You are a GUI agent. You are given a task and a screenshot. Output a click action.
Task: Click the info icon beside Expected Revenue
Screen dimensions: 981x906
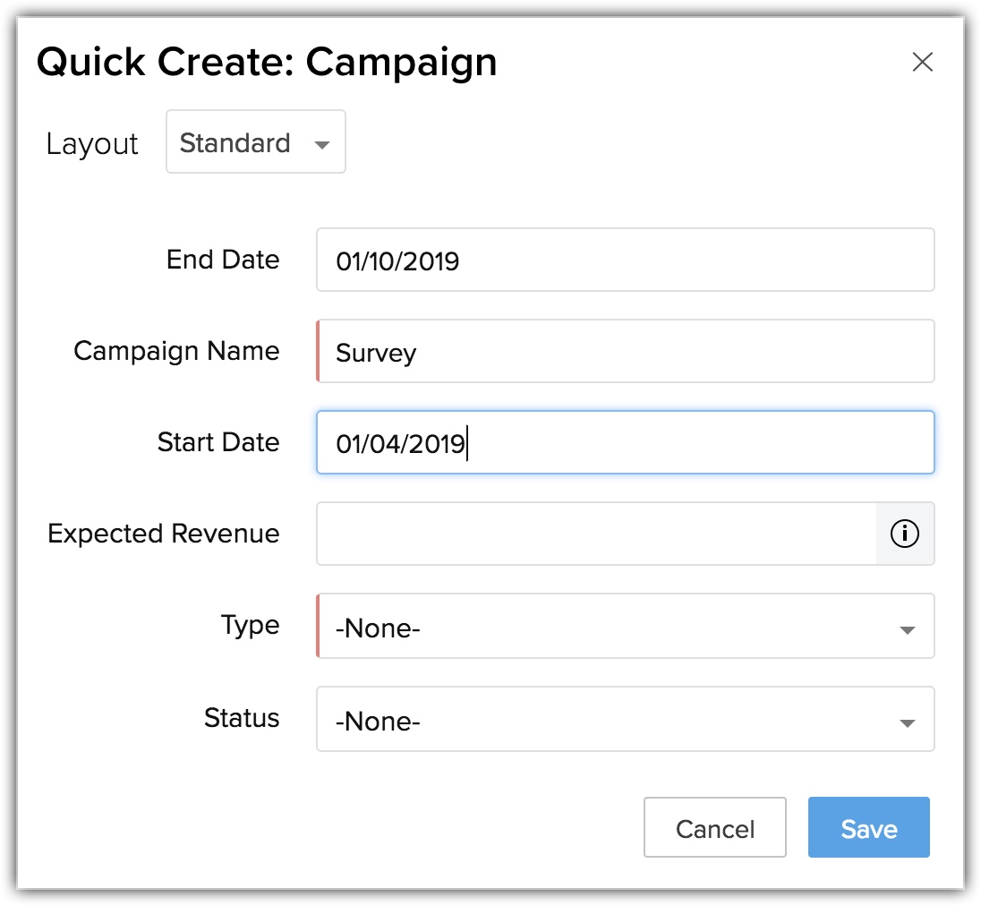[x=905, y=534]
